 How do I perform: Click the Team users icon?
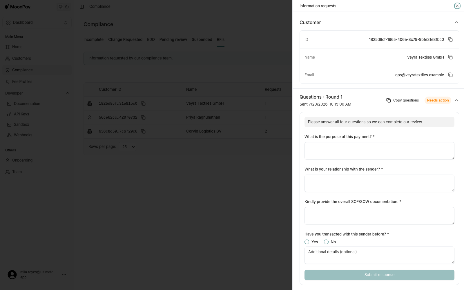click(x=8, y=172)
